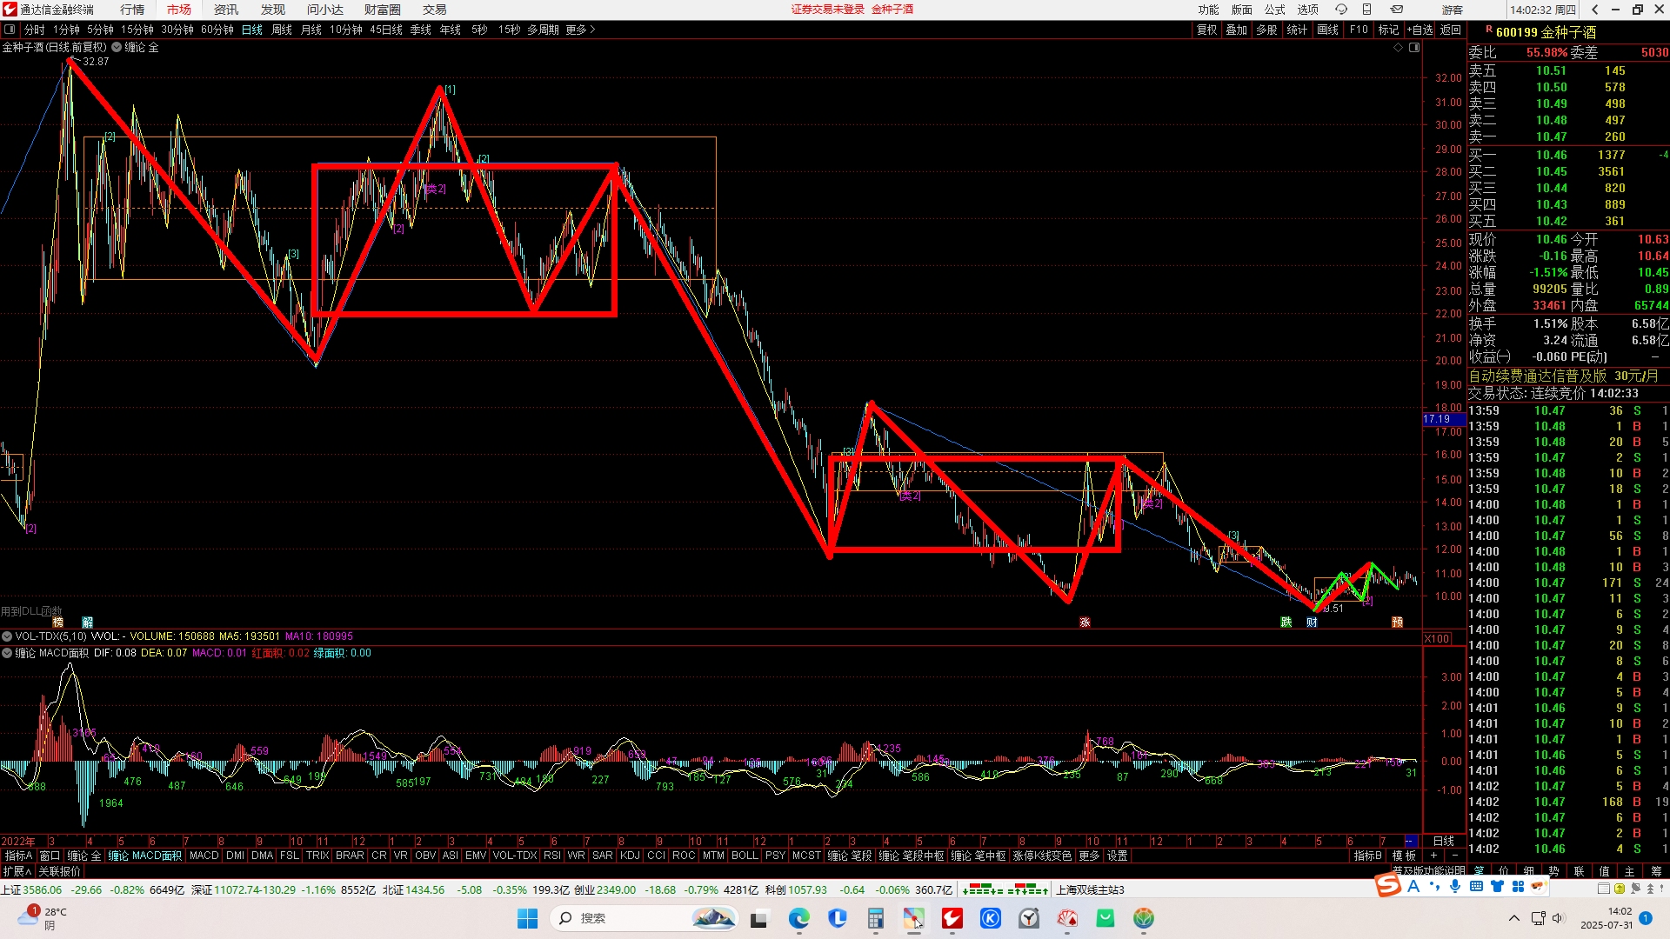The image size is (1670, 939).
Task: Click the +自选 add watchlist button
Action: coord(1419,30)
